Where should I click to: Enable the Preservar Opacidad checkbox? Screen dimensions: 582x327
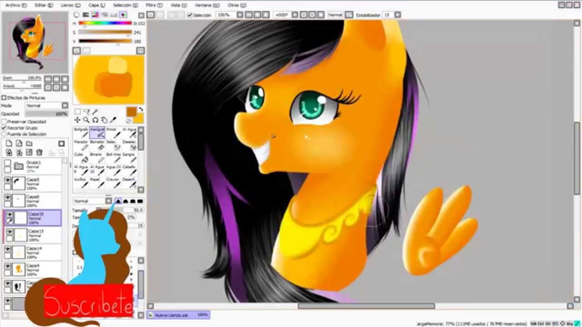coord(4,122)
